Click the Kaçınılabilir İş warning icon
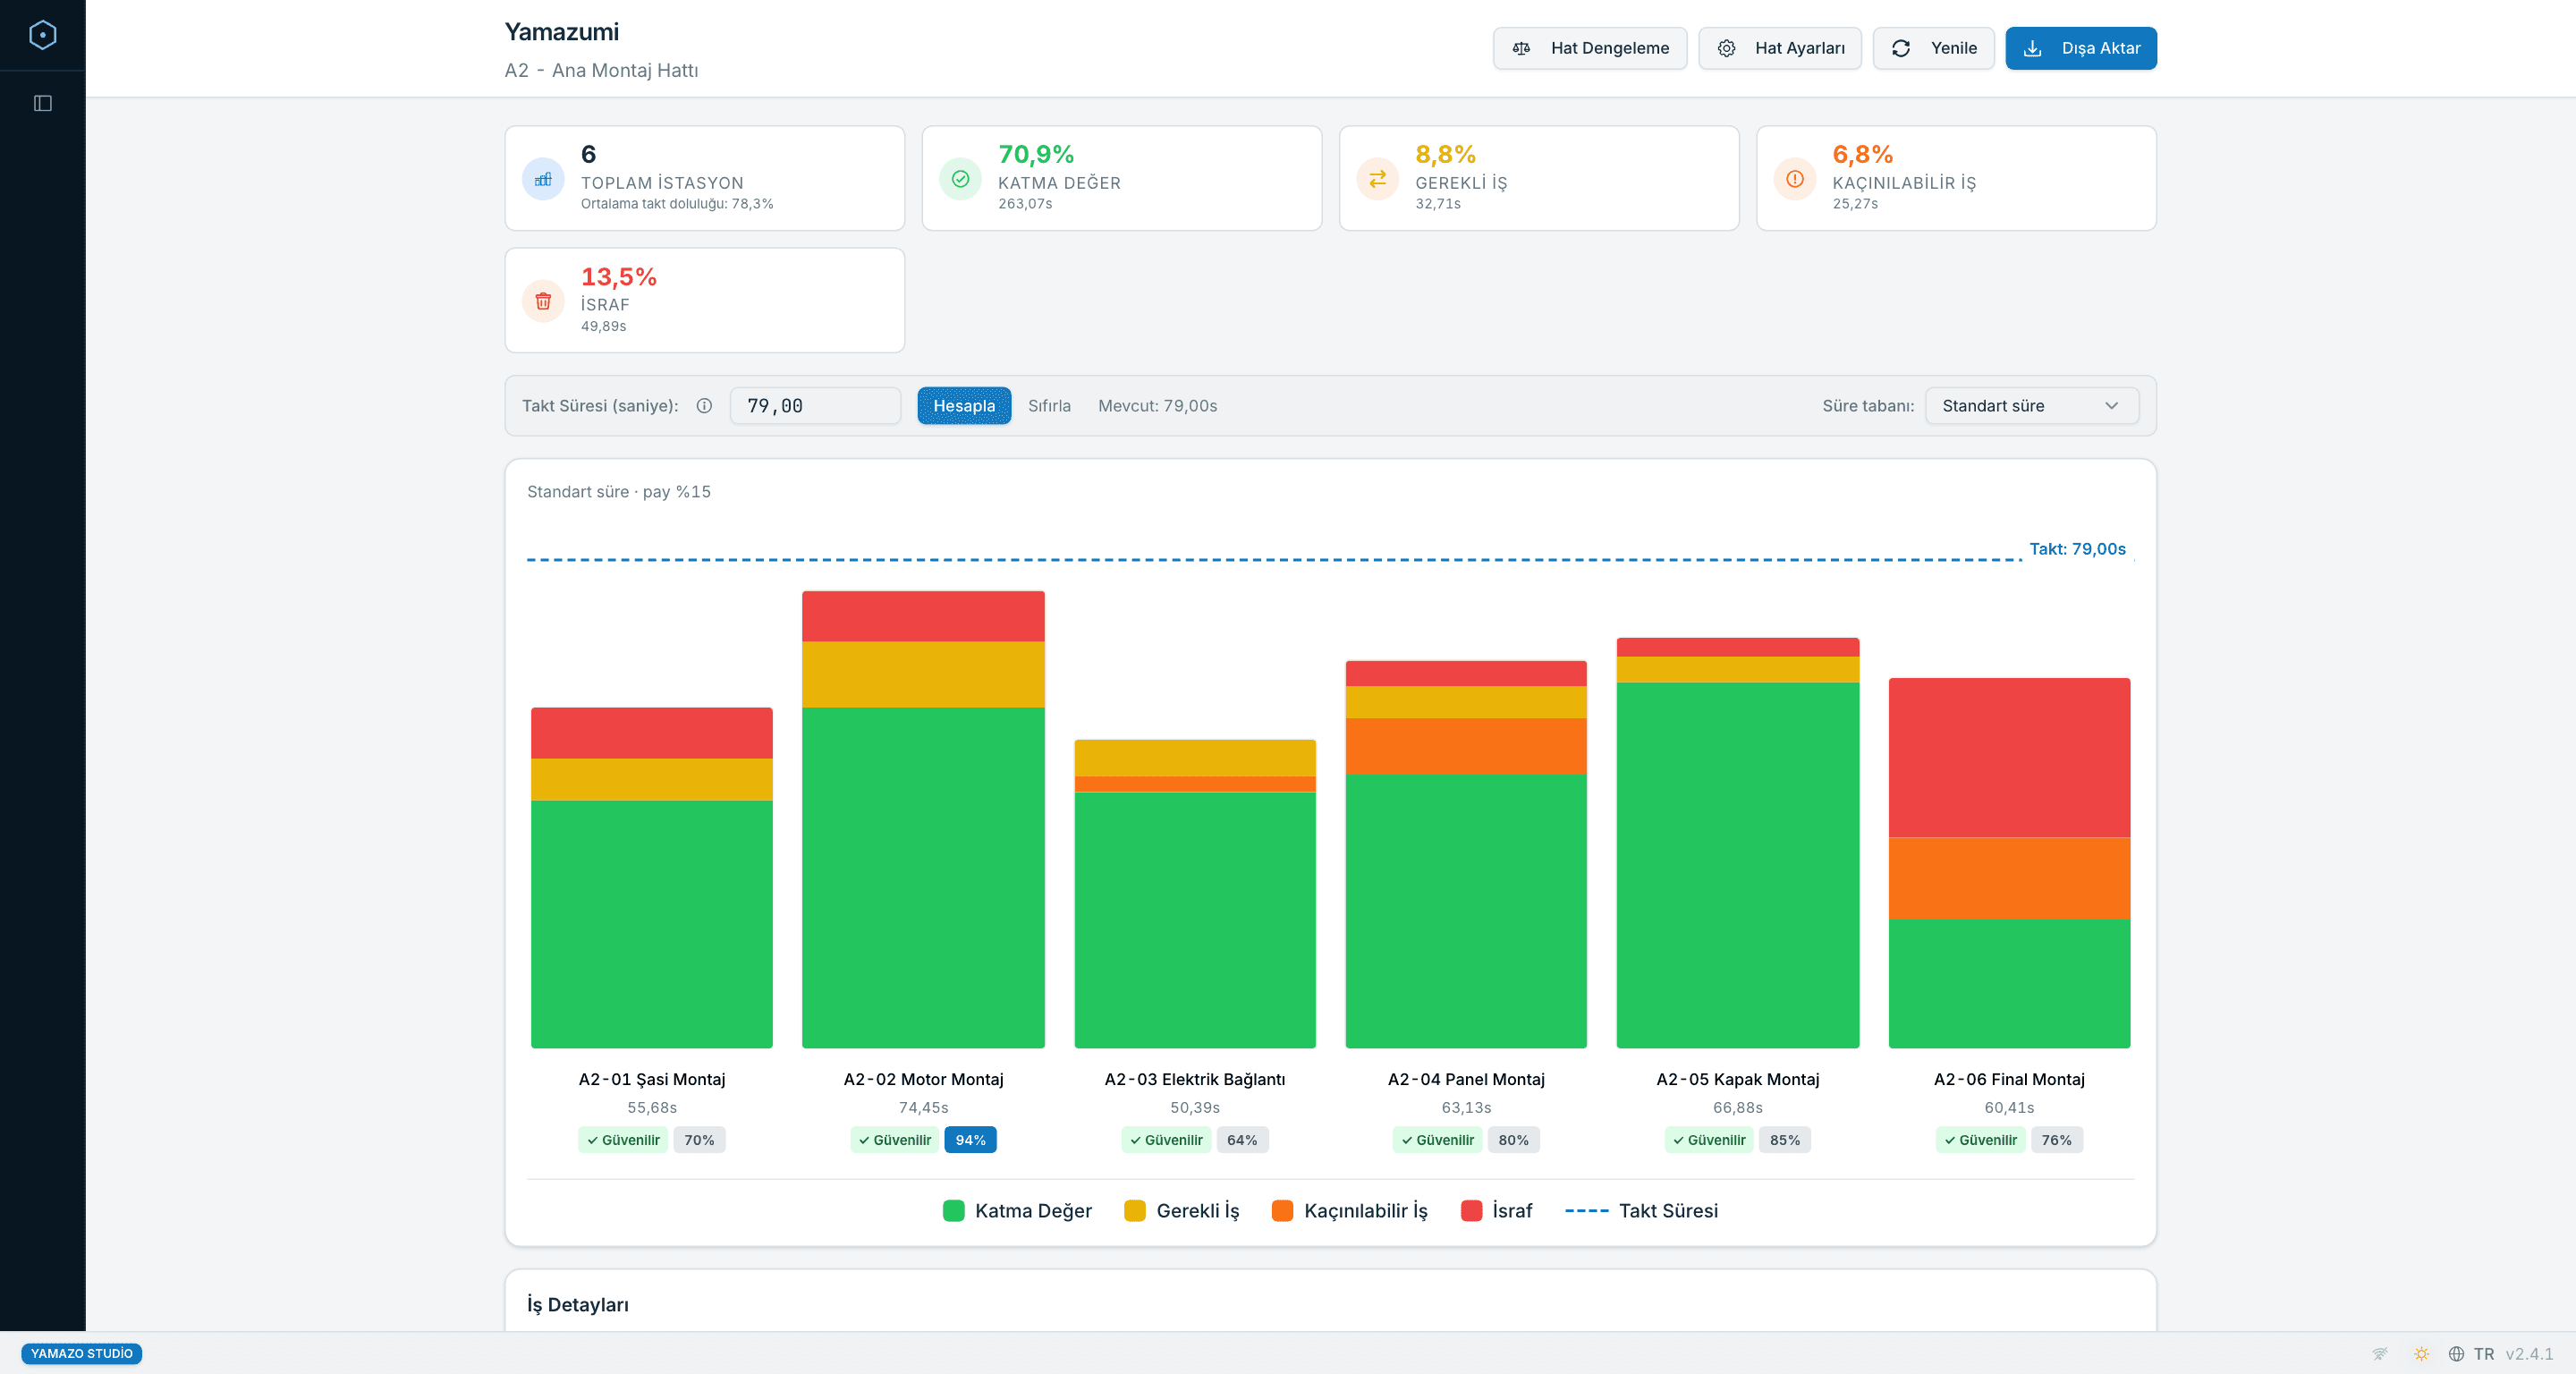 [1794, 179]
